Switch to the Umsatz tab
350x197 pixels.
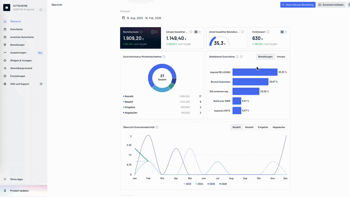pos(281,57)
